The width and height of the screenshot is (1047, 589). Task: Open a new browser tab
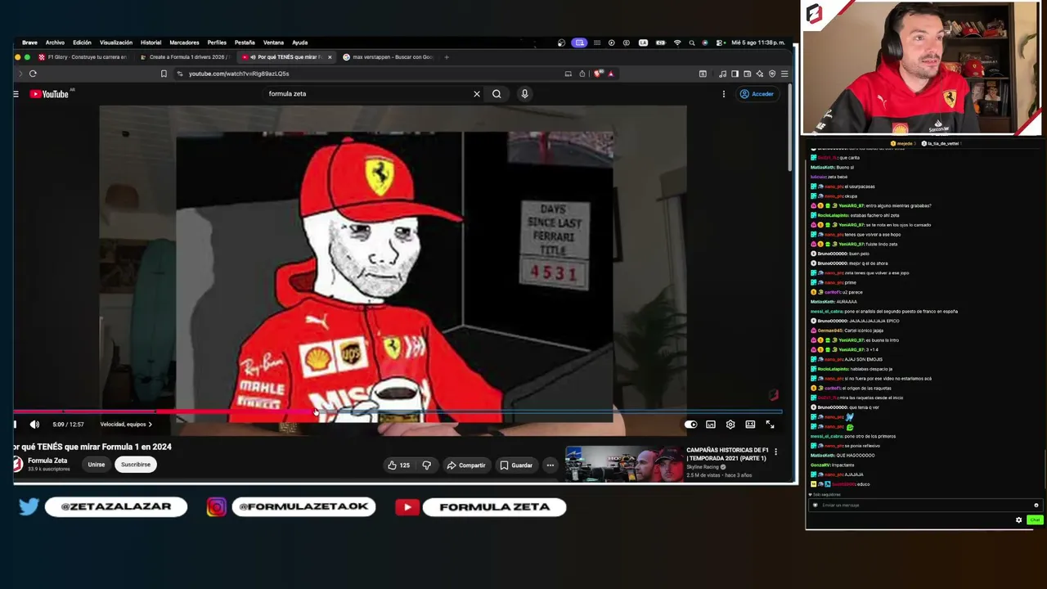pos(447,57)
